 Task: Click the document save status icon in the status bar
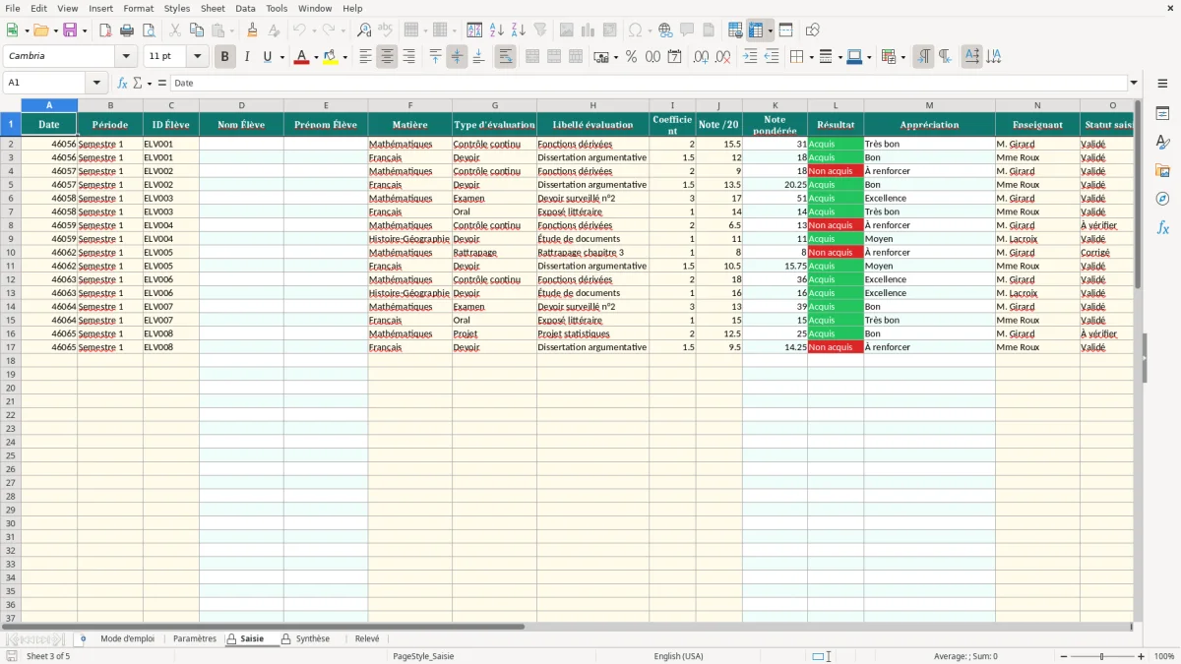[12, 656]
